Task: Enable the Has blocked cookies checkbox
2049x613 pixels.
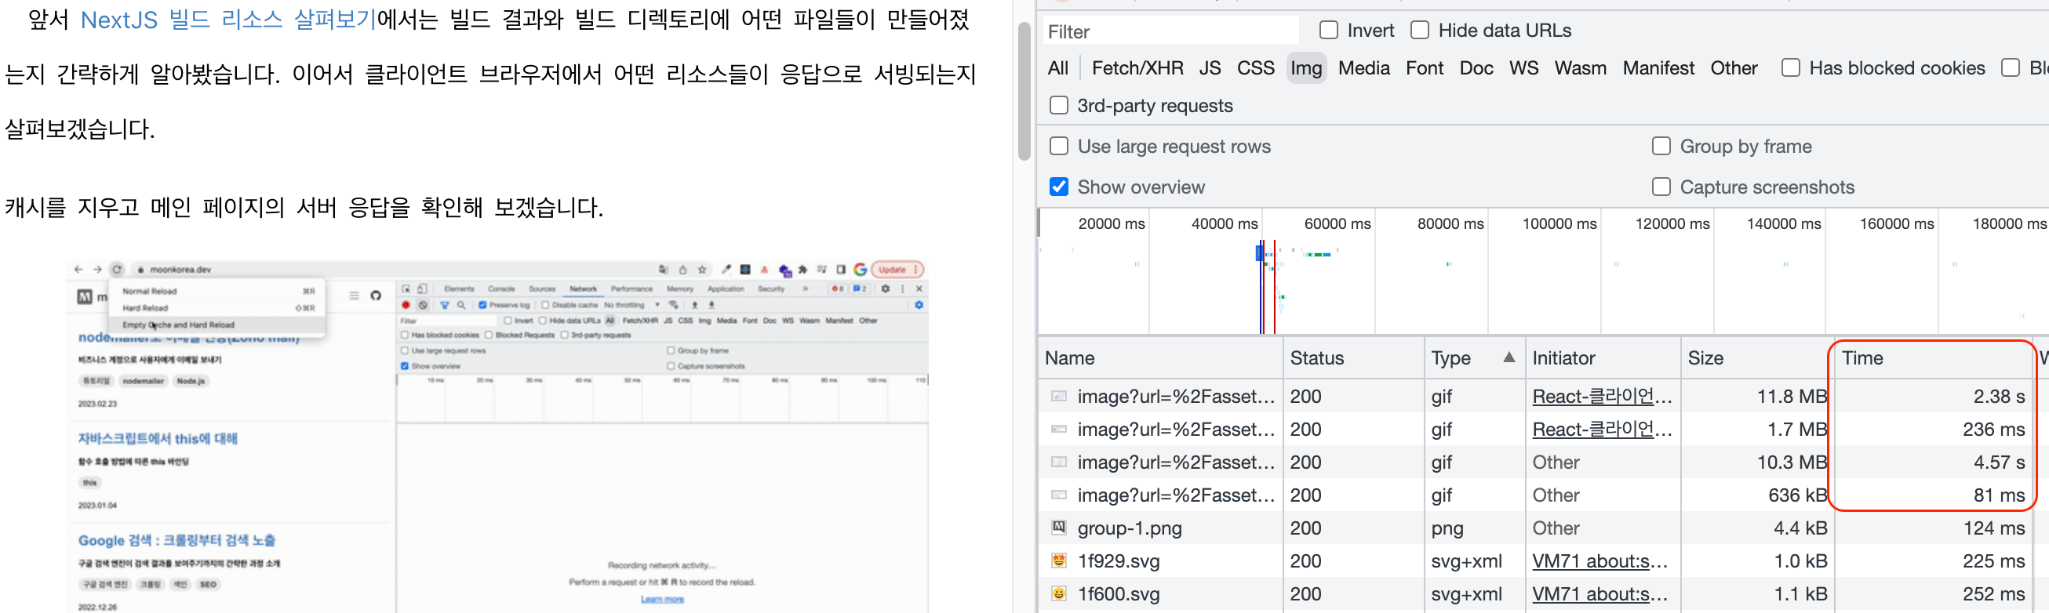Action: (1790, 67)
